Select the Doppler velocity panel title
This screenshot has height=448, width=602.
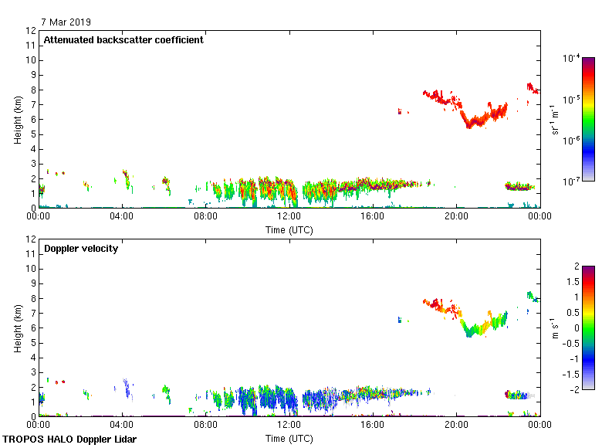81,249
